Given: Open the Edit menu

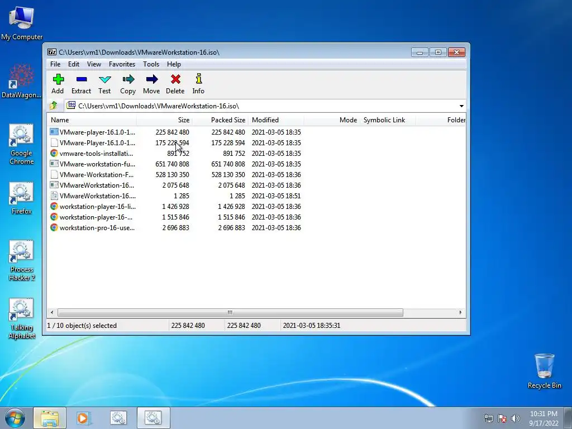Looking at the screenshot, I should point(74,64).
